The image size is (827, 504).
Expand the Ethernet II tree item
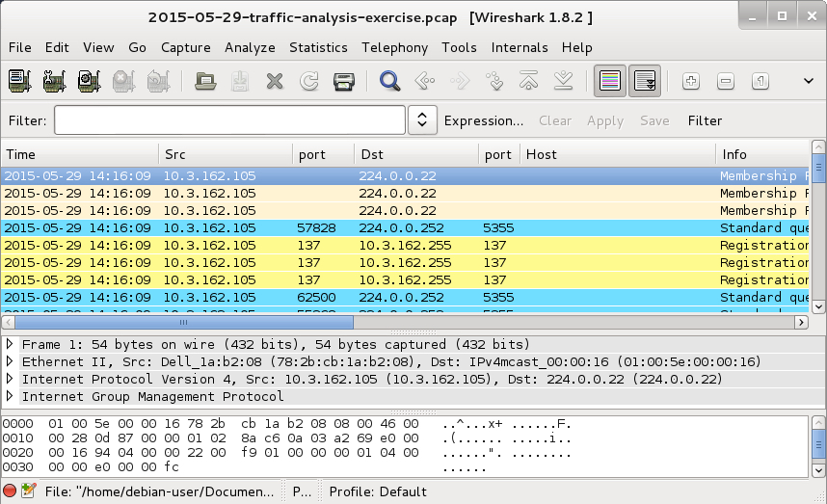[x=9, y=361]
